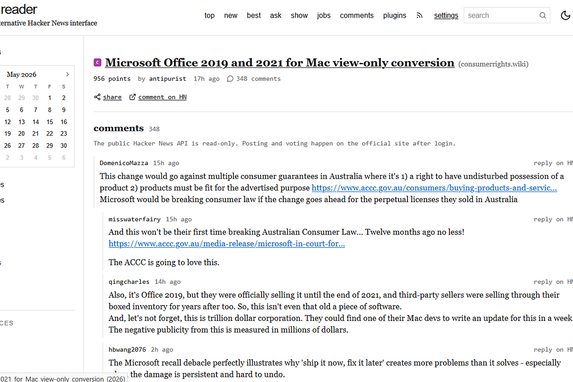Click the reader logo title
The width and height of the screenshot is (573, 382).
(x=19, y=10)
